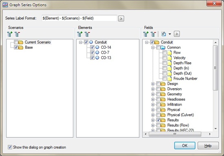Viewport: 224px width, 156px height.
Task: Check the Current Scenario checkbox
Action: click(16, 42)
